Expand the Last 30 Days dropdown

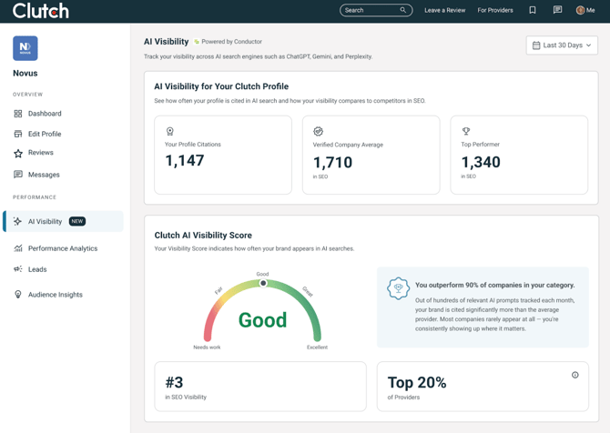562,45
